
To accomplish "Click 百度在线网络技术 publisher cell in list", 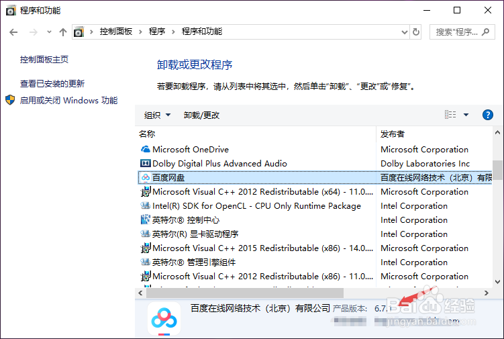I will (436, 178).
